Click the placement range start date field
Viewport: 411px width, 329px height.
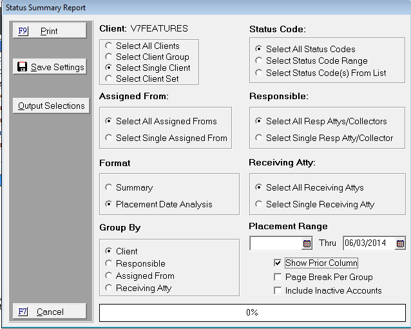[275, 243]
